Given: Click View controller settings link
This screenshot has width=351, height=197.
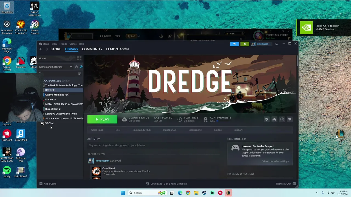Looking at the screenshot, I should point(276,161).
